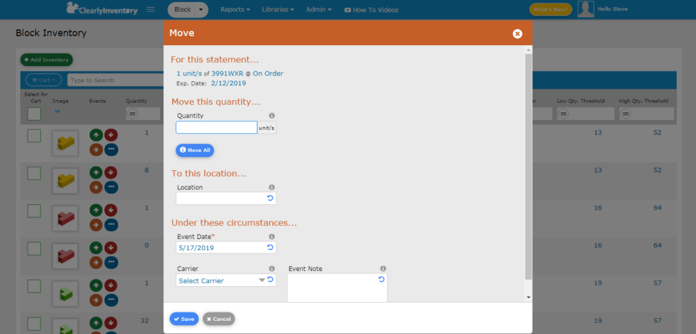This screenshot has height=334, width=696.
Task: Click green add-up icon in red quantity 1 row
Action: (96, 210)
